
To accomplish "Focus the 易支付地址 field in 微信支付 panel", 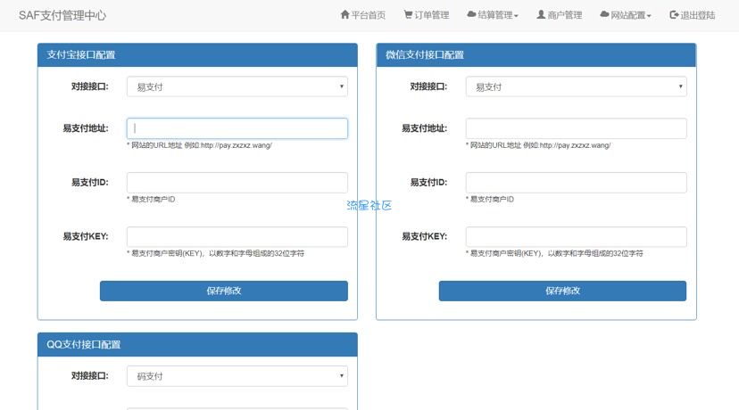I will point(576,128).
